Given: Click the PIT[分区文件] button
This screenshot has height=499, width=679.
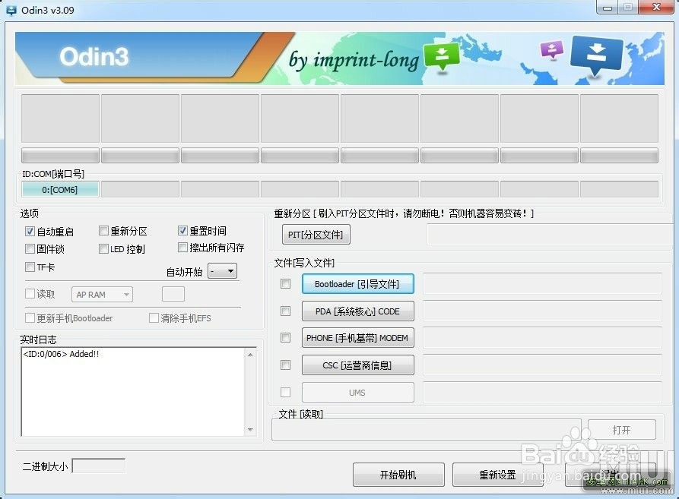Looking at the screenshot, I should 316,235.
